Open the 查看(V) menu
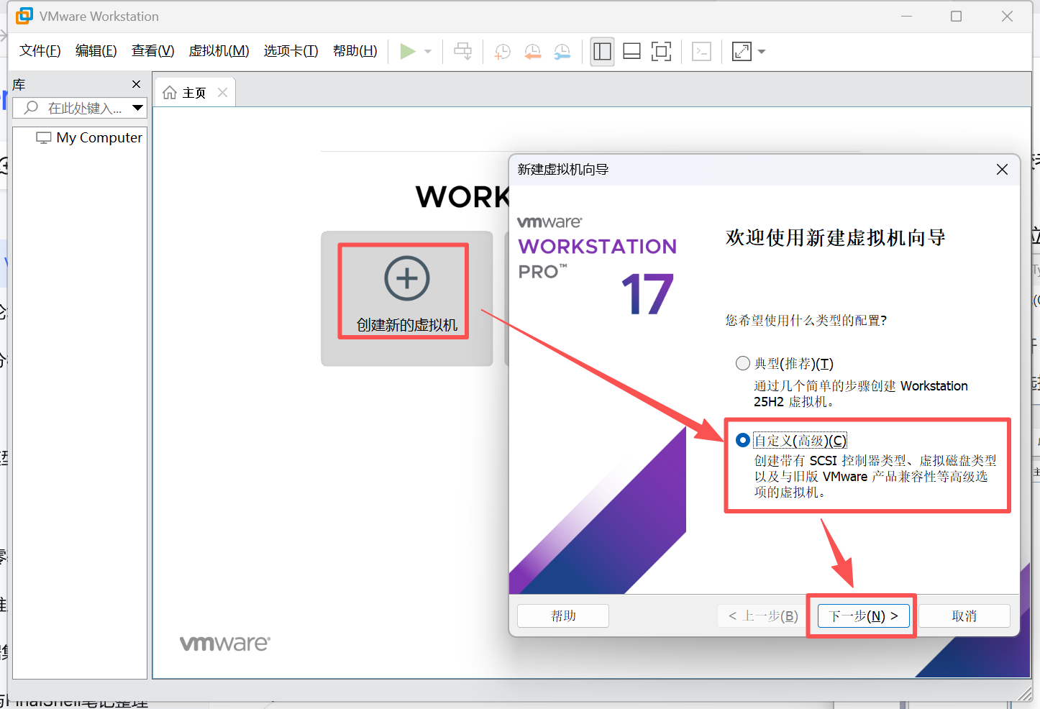Viewport: 1040px width, 709px height. coord(152,51)
